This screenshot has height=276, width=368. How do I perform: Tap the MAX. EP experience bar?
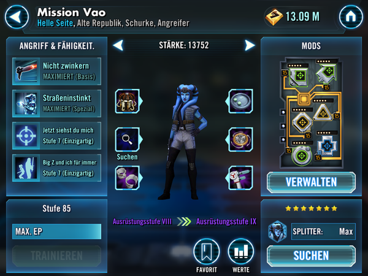(x=56, y=231)
